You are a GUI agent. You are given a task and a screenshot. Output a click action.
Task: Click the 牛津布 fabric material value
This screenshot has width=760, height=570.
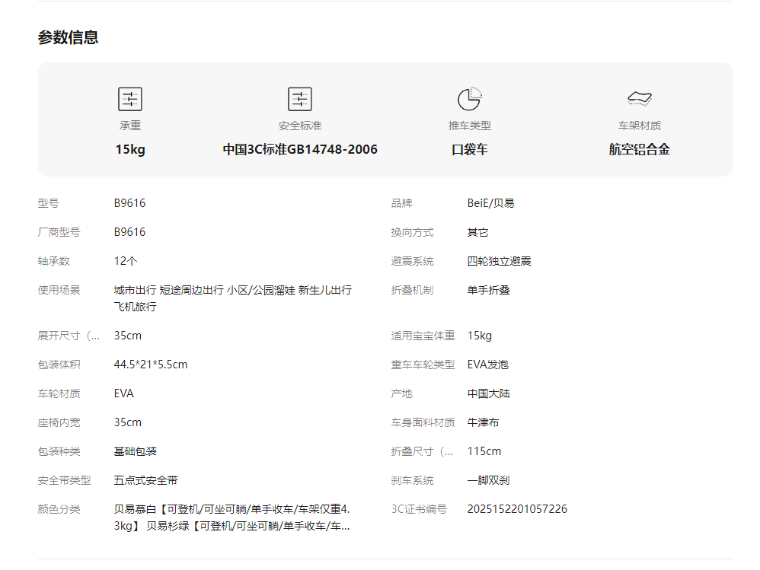pyautogui.click(x=483, y=422)
